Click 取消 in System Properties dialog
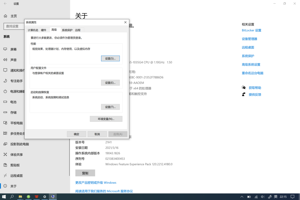300x200 pixels. tap(97, 134)
